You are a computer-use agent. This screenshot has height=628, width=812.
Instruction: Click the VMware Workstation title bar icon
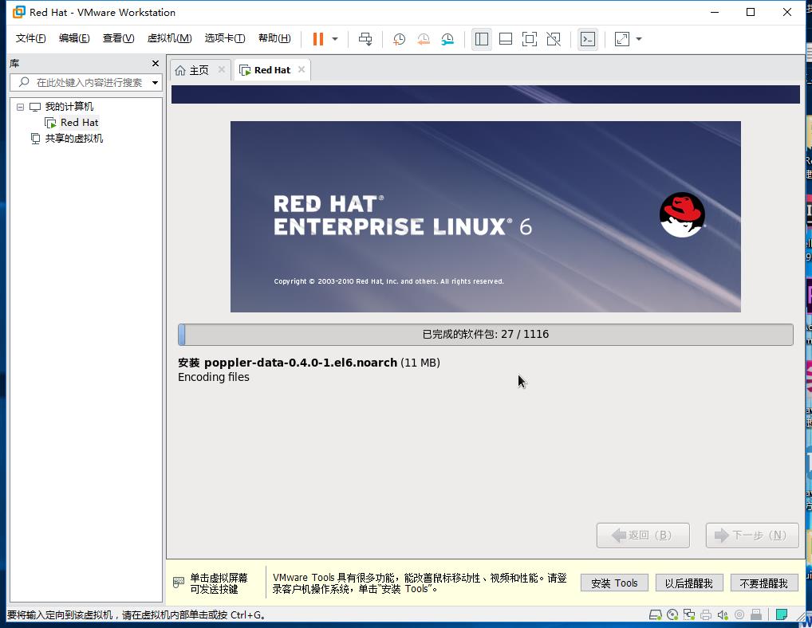point(18,12)
